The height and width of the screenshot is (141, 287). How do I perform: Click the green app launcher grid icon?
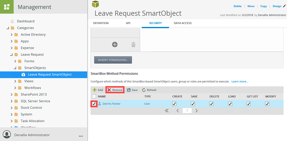pos(7,7)
